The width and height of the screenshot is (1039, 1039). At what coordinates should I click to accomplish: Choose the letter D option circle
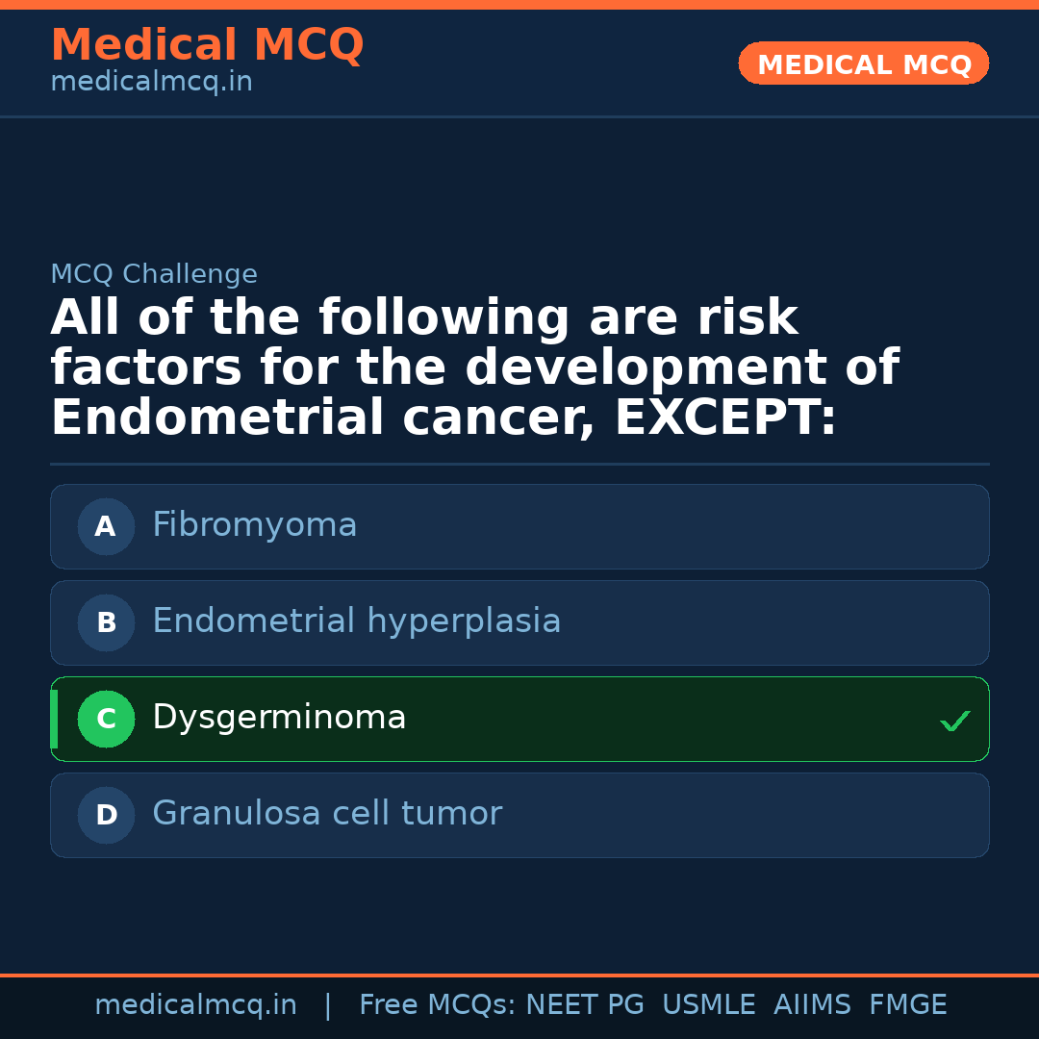[106, 815]
